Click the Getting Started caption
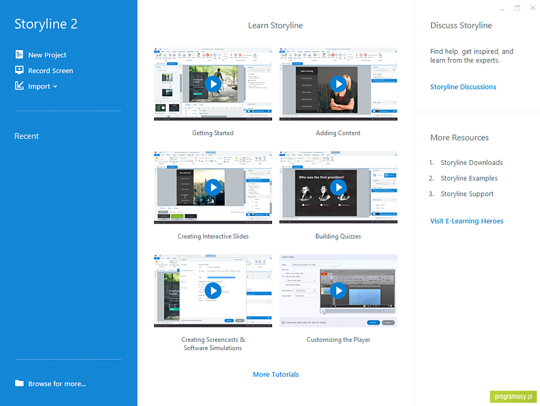 click(213, 133)
